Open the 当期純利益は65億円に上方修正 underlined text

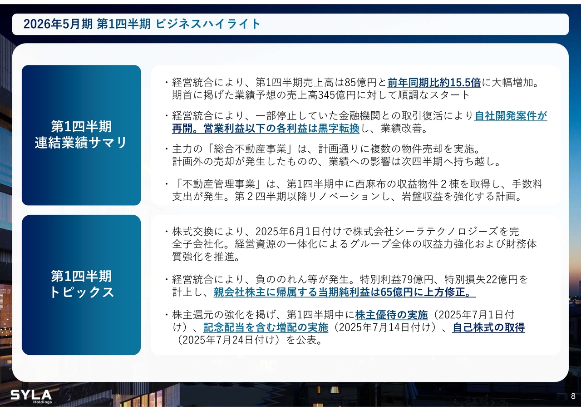[344, 292]
